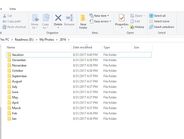Click the History icon
This screenshot has width=184, height=139.
click(132, 27)
